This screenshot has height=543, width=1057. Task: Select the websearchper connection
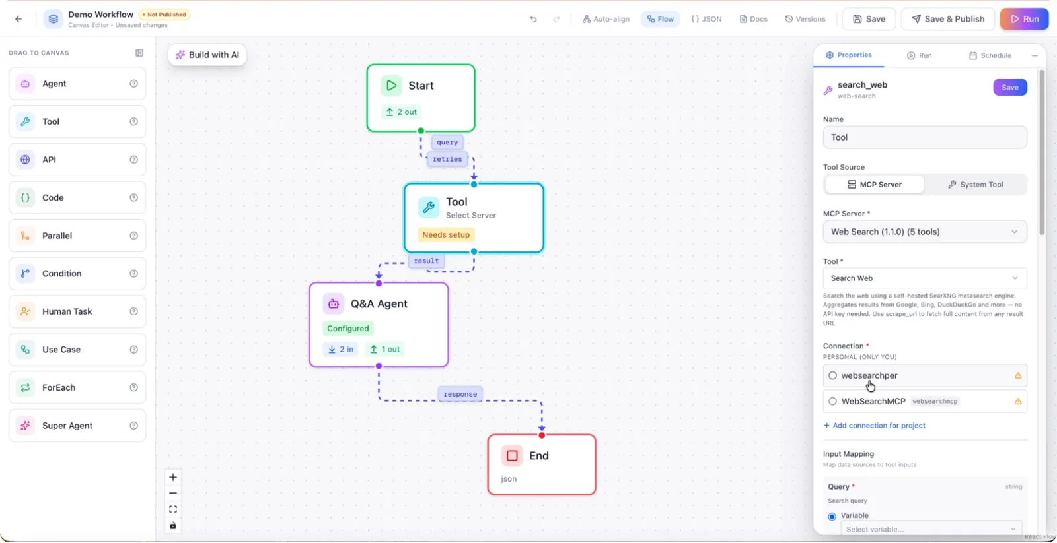pos(925,375)
